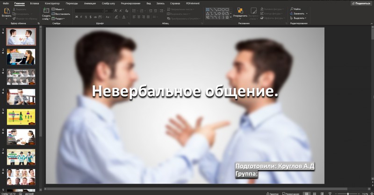Click the increase font size icon
This screenshot has height=195, width=374.
point(116,11)
